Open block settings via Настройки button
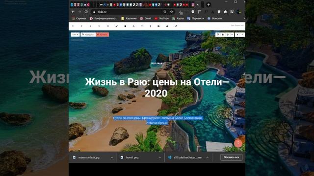The height and width of the screenshot is (176, 314). pos(88,35)
